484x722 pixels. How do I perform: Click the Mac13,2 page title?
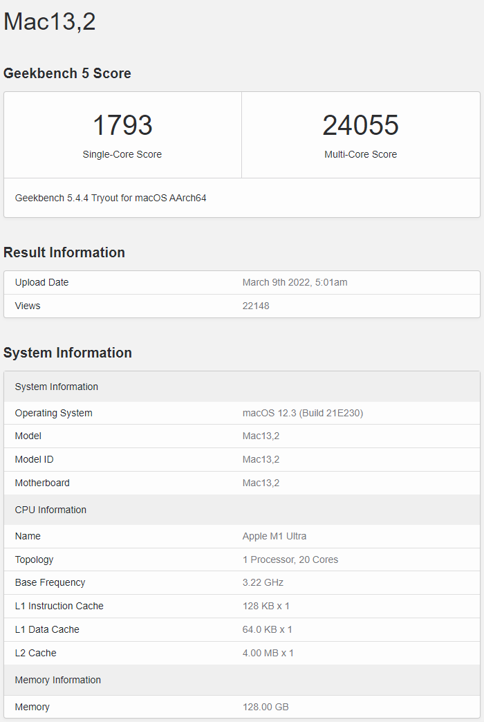(50, 22)
